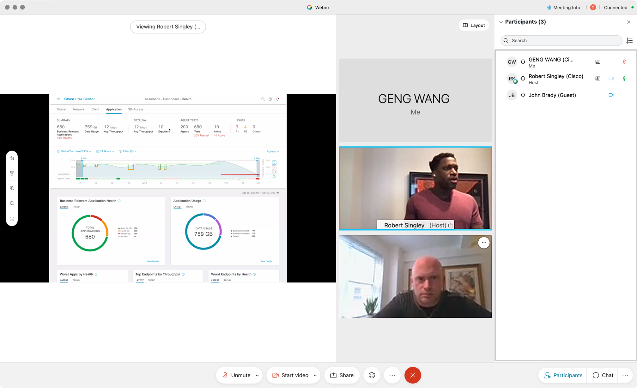Viewport: 637px width, 388px height.
Task: Click info icon beside Business Relevant Application Health
Action: pos(119,201)
